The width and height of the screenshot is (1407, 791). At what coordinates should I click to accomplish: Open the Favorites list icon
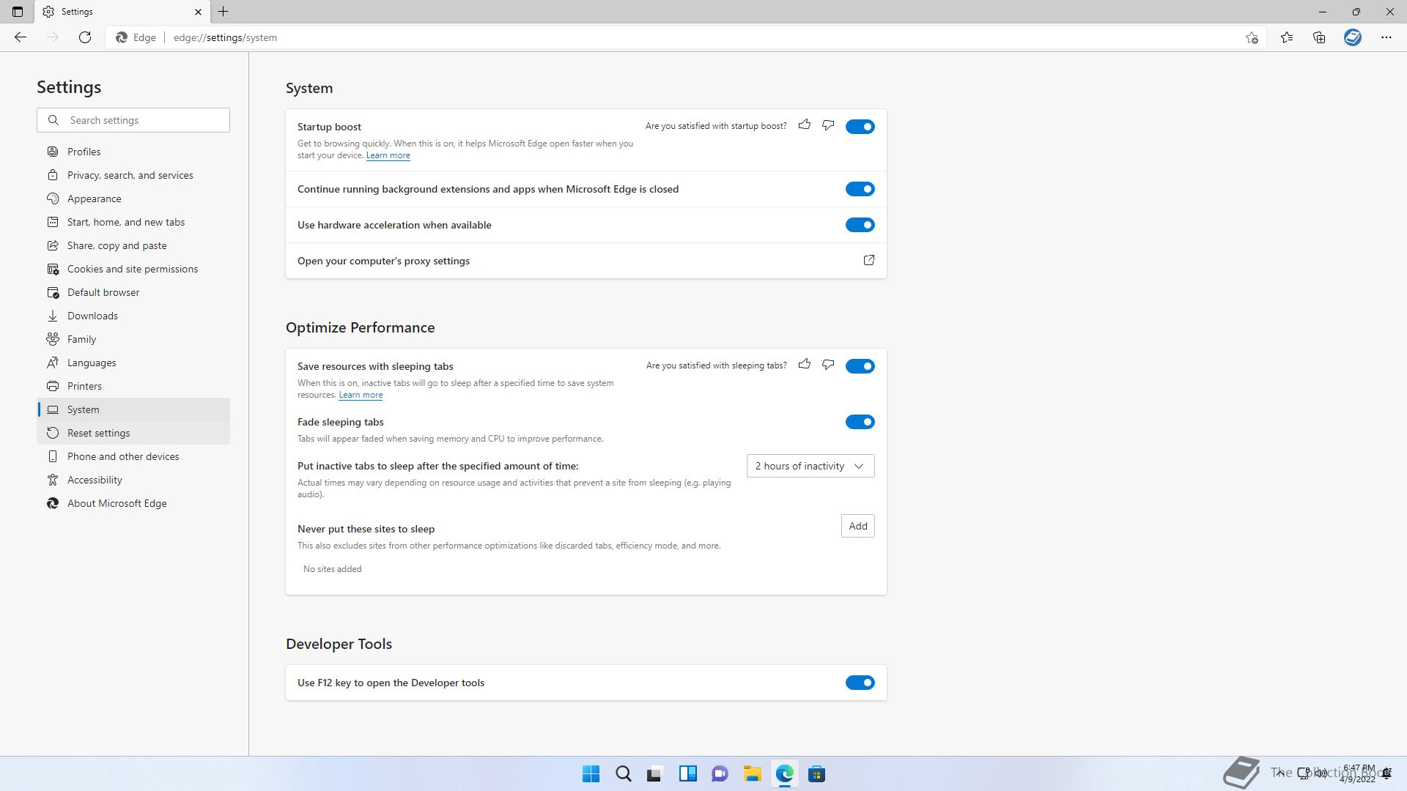coord(1287,37)
